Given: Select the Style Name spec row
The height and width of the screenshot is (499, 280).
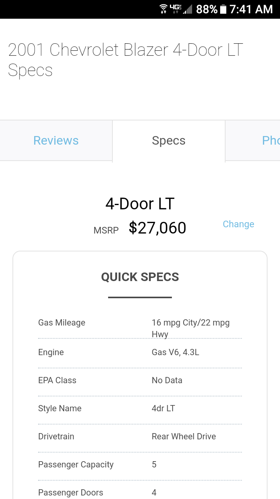Looking at the screenshot, I should pyautogui.click(x=140, y=409).
